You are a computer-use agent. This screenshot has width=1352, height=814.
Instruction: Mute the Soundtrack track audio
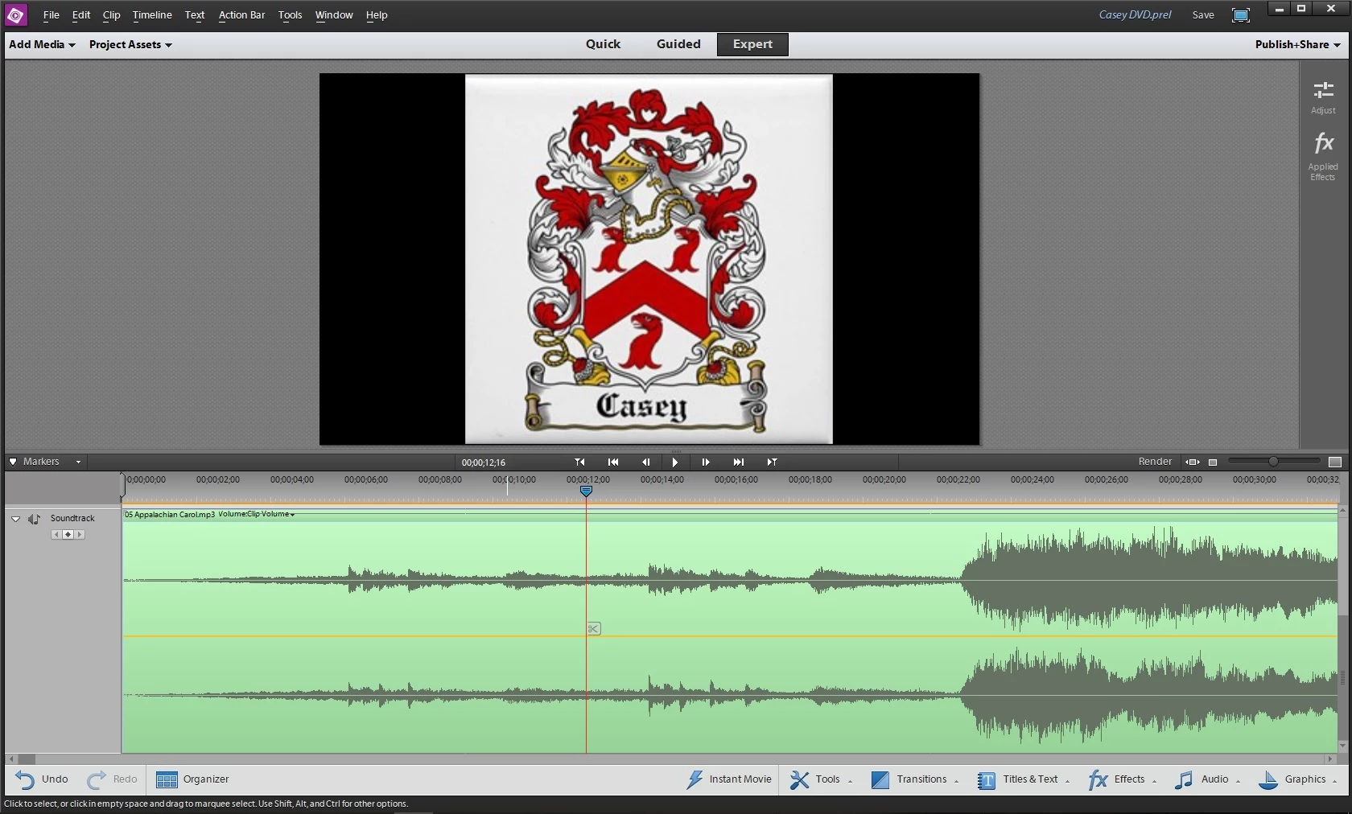34,519
